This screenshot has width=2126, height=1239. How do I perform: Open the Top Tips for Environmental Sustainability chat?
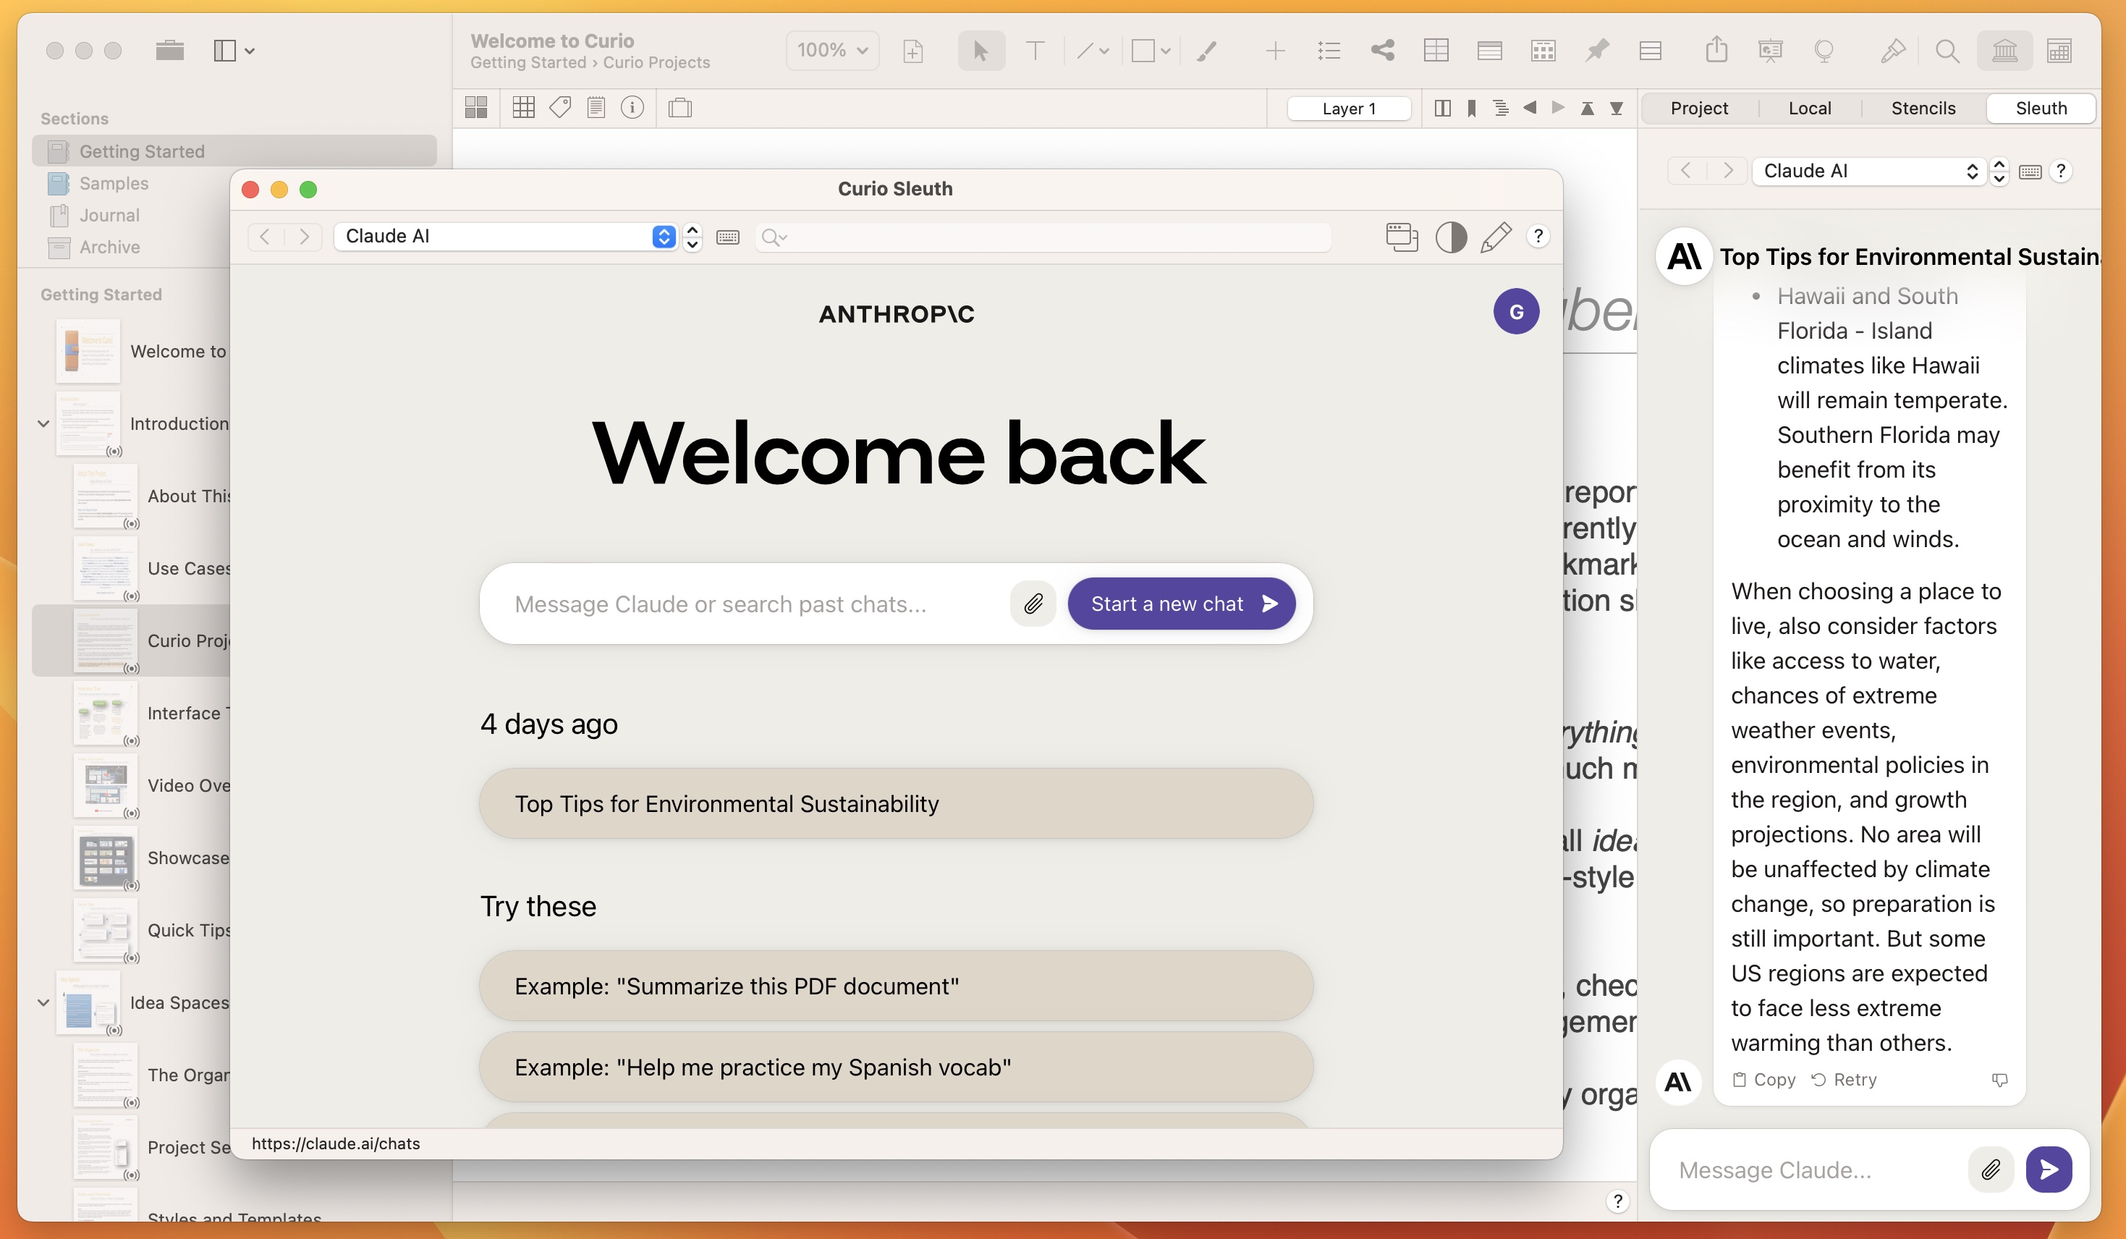[x=896, y=803]
